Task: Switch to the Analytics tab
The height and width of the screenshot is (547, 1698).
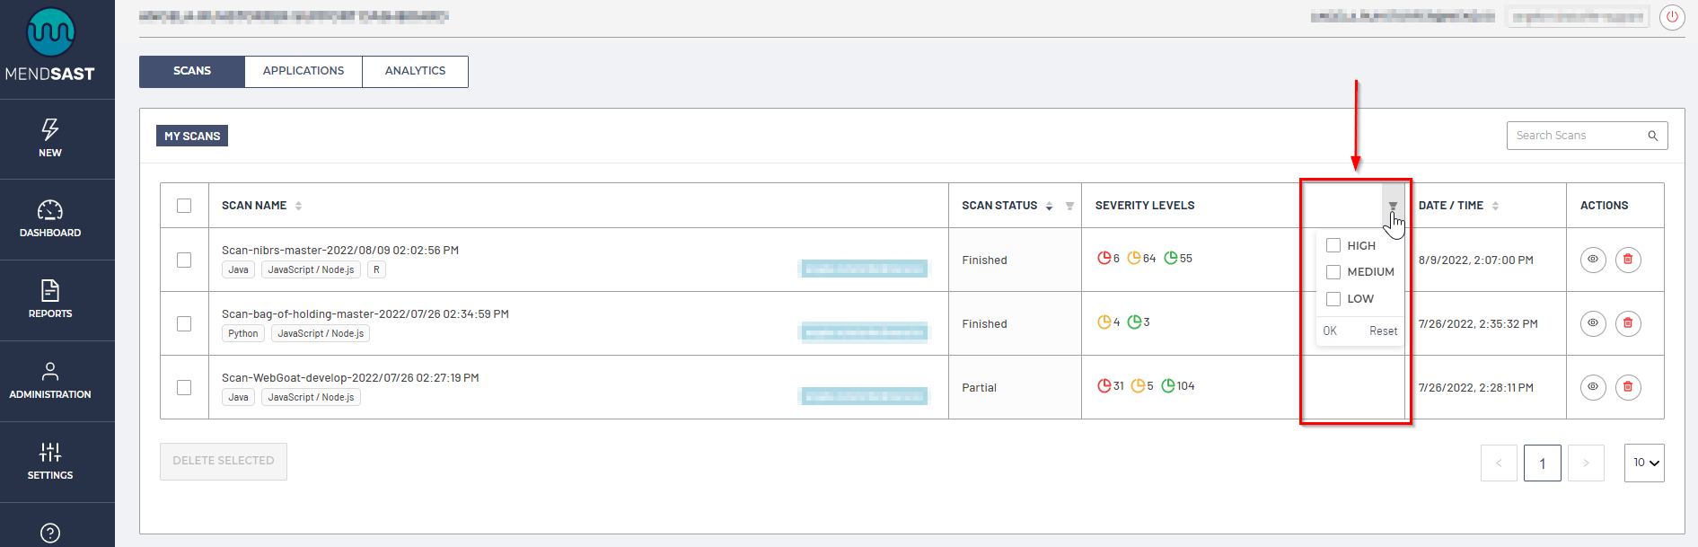Action: 415,71
